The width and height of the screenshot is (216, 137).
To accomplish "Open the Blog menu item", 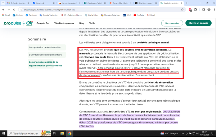I will 82,23.
